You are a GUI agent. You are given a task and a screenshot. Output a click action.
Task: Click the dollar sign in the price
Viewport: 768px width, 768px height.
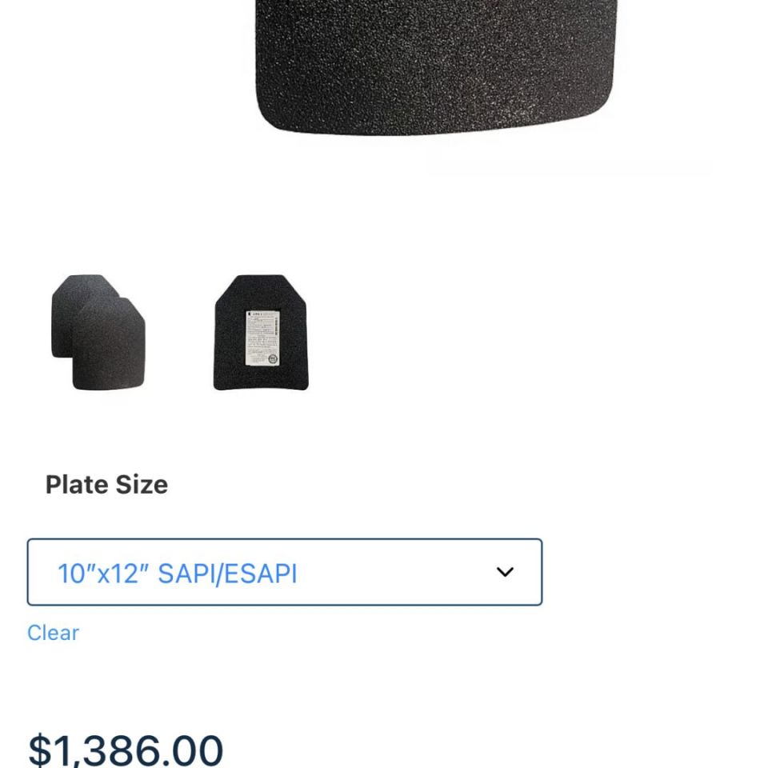(39, 750)
